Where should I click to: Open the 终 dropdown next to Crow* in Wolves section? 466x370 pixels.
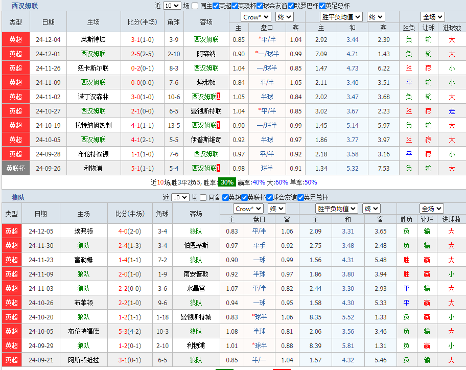coord(276,209)
